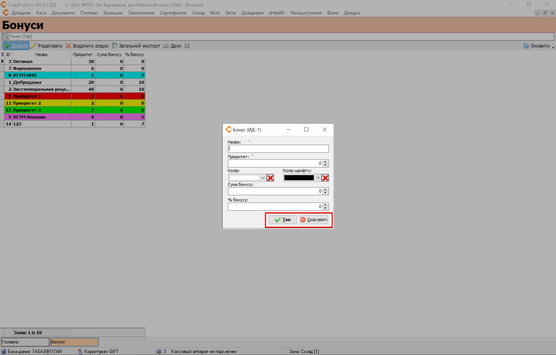Switch to the Головна tab at the bottom
Image resolution: width=556 pixels, height=355 pixels.
coord(25,342)
